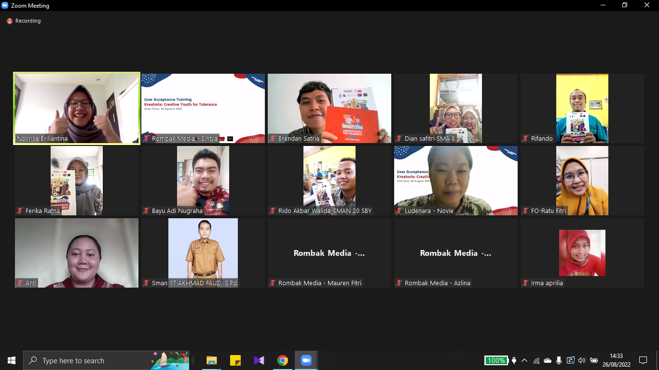Viewport: 659px width, 370px height.
Task: Click muted mic icon next to Irma aprilia
Action: [526, 283]
